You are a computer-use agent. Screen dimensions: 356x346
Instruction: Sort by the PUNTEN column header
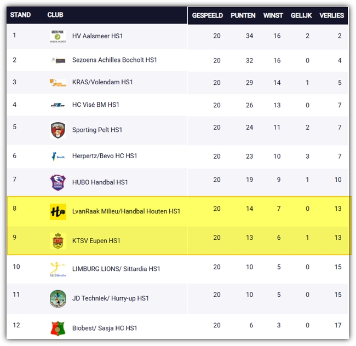click(243, 15)
